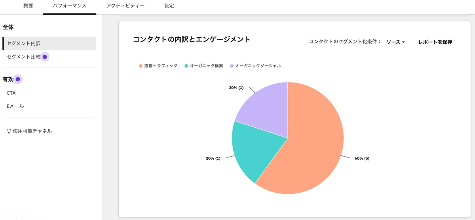The image size is (475, 220).
Task: Click the レポートを保存 button
Action: (435, 42)
